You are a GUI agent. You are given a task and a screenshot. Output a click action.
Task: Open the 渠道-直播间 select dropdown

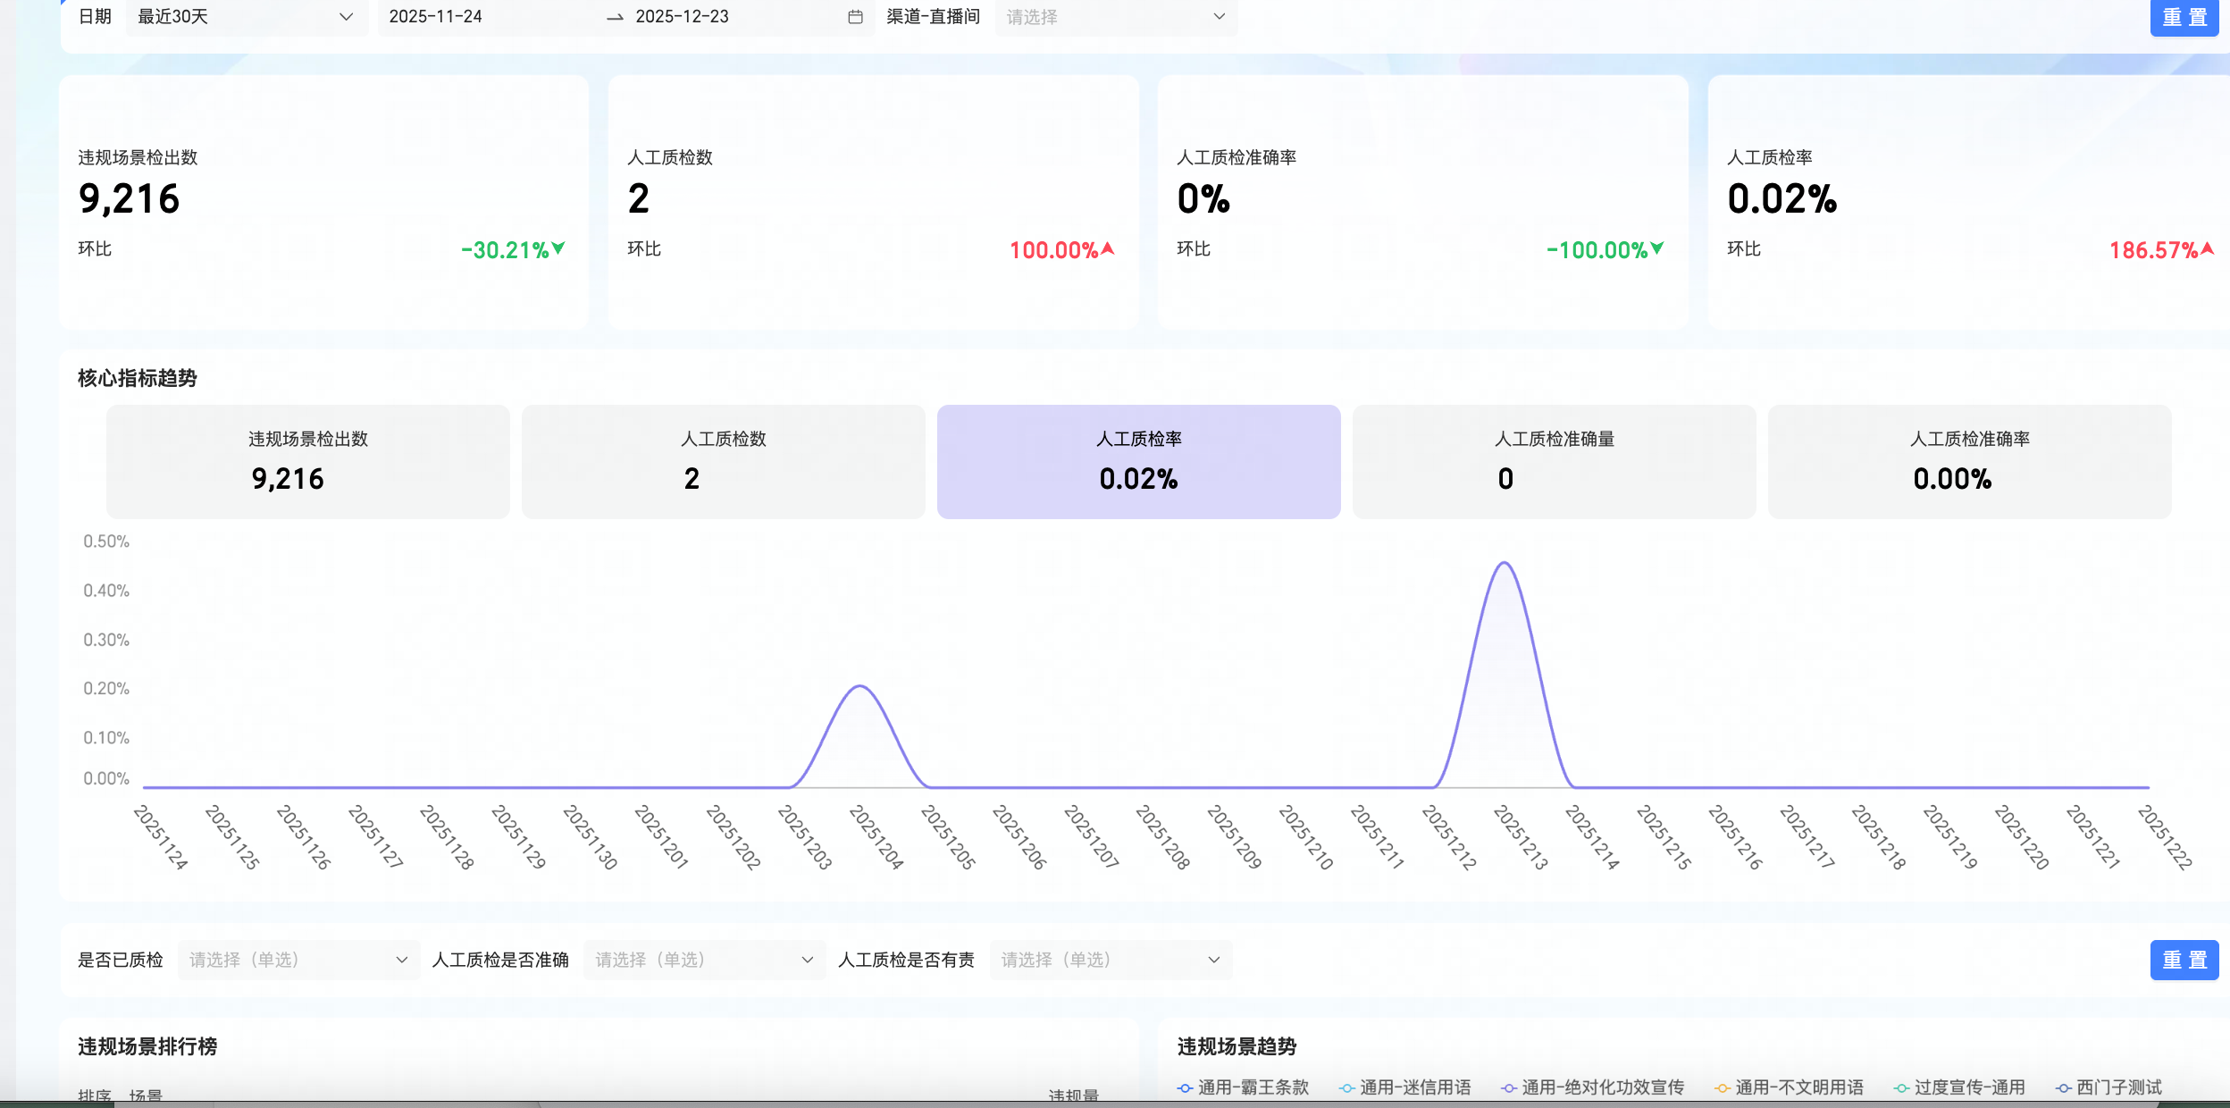(1115, 17)
